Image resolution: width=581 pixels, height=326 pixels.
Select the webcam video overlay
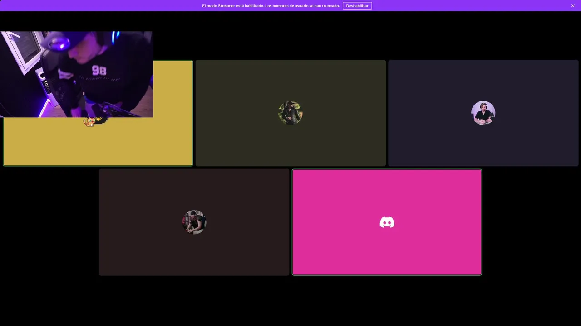[x=76, y=74]
